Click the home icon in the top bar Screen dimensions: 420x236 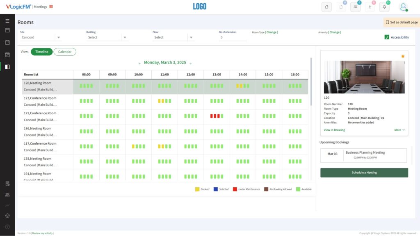click(326, 7)
